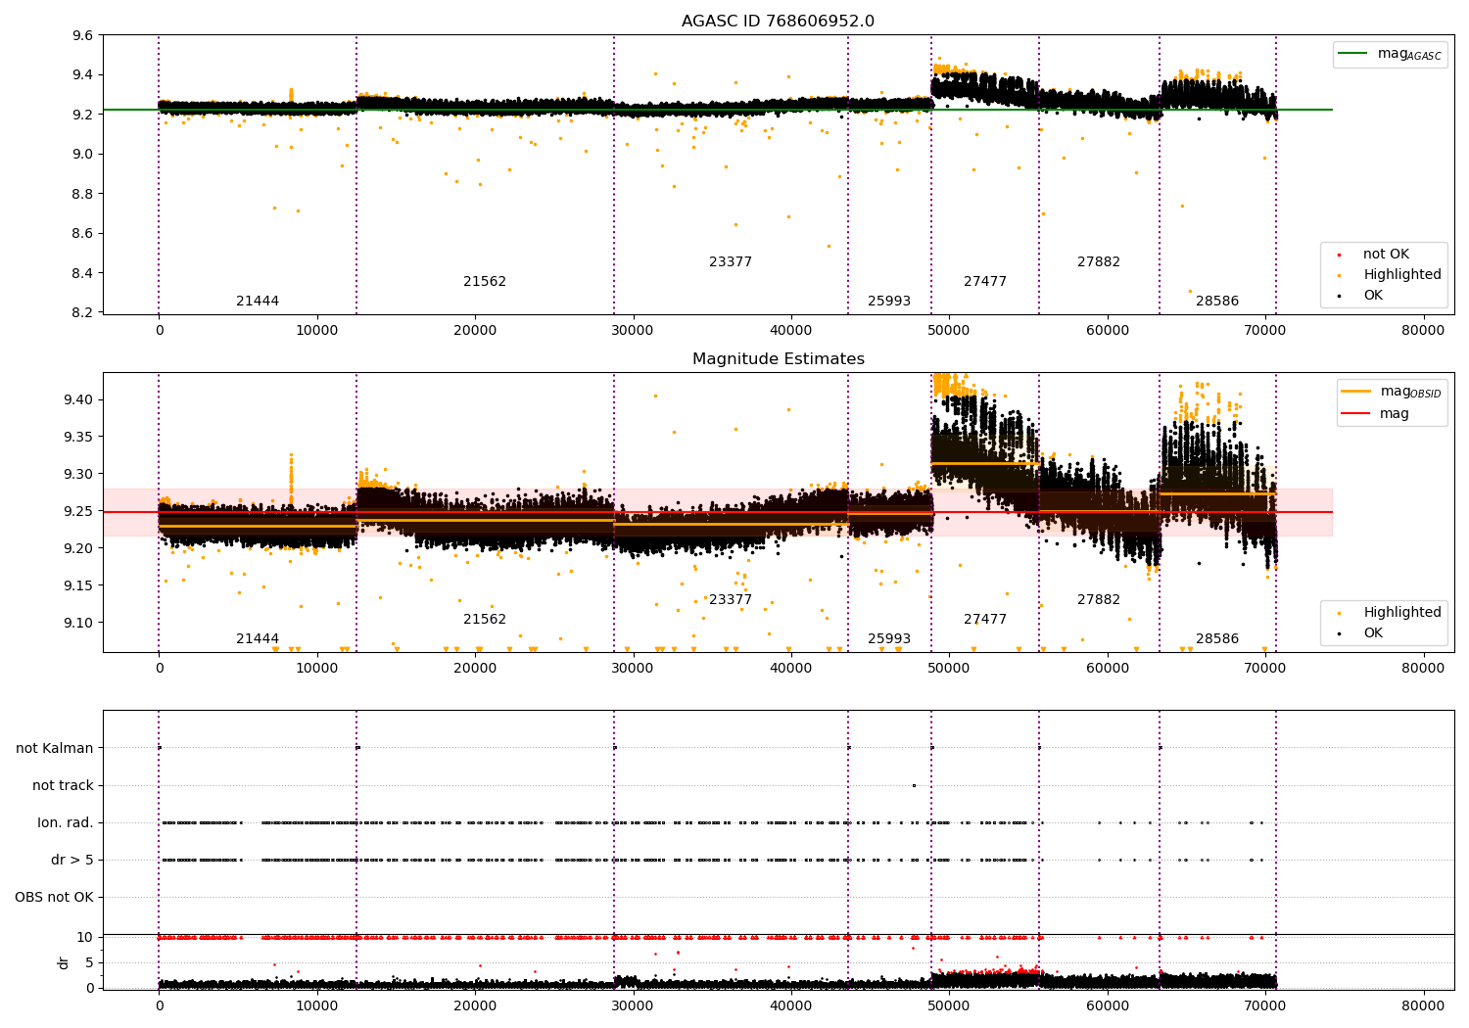Viewport: 1469px width, 1028px height.
Task: Click OBSID label 25993 in the top plot
Action: [x=889, y=301]
